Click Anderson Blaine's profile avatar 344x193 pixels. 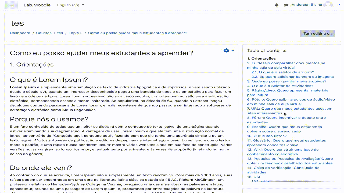[x=328, y=5]
